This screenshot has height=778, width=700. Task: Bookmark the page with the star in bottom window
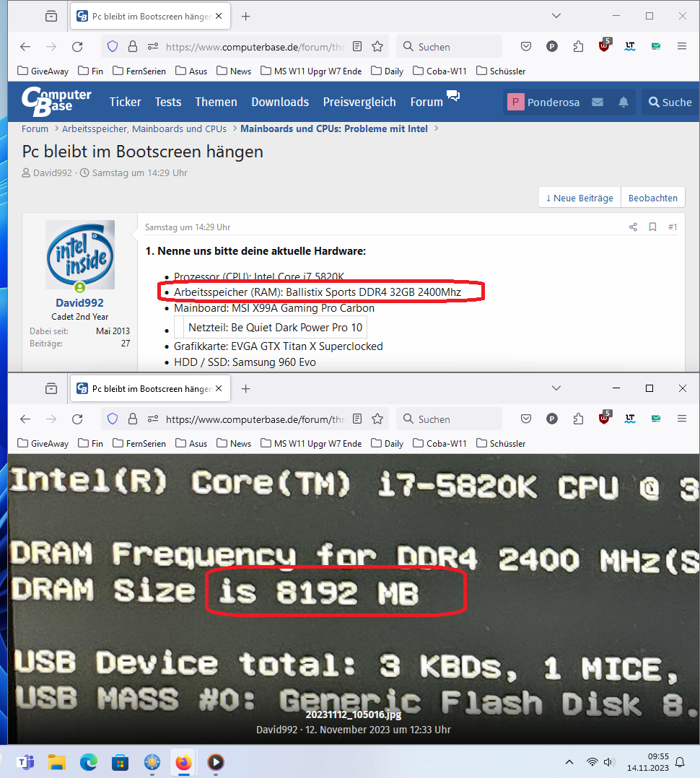[377, 419]
